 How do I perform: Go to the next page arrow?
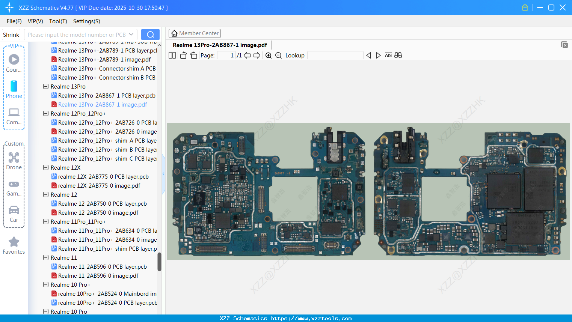(257, 56)
